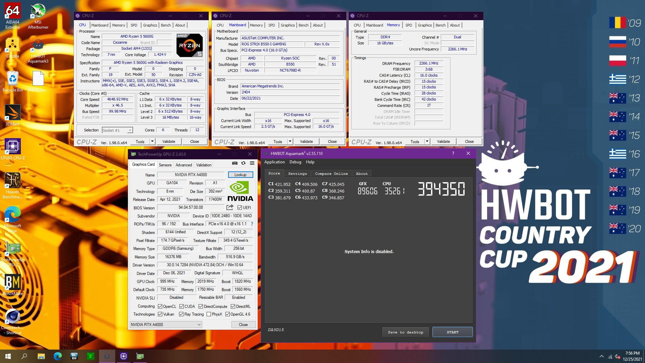Launch Catzilla from the desktop

12,48
